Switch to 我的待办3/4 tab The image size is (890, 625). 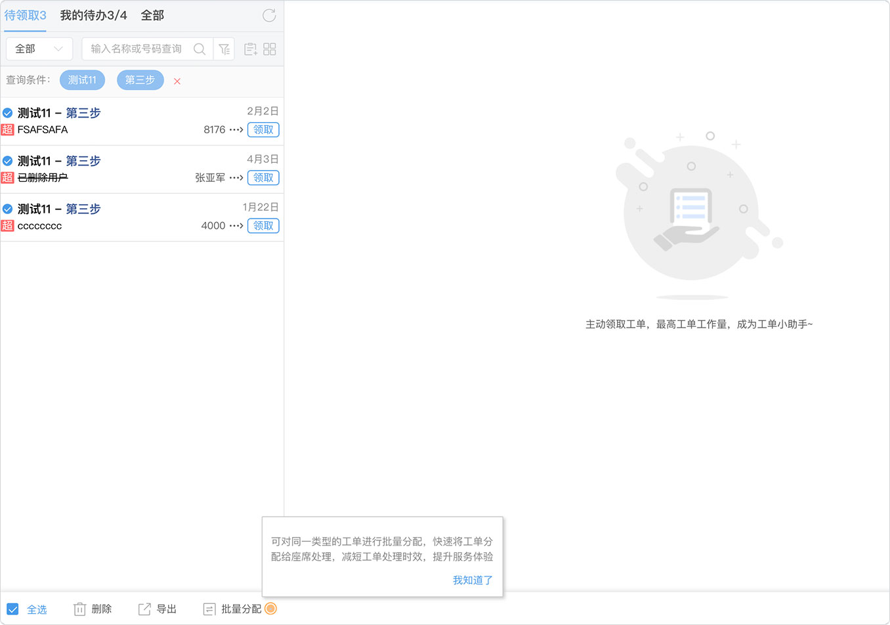[x=94, y=15]
